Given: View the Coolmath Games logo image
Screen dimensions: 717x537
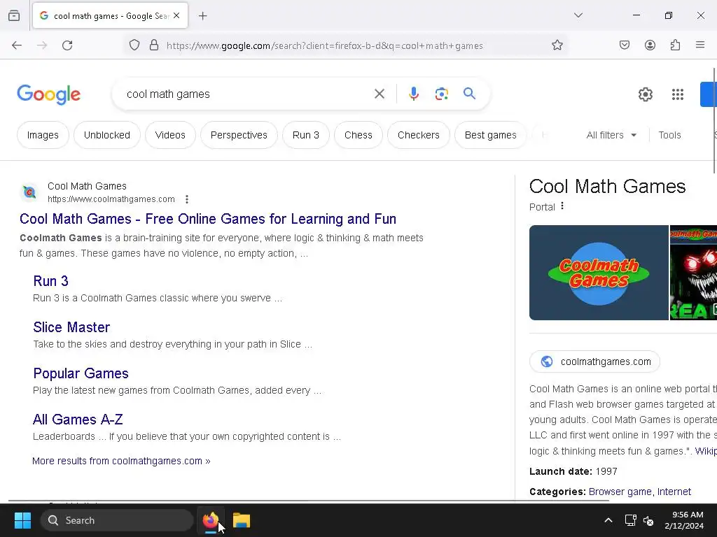Looking at the screenshot, I should [x=599, y=273].
